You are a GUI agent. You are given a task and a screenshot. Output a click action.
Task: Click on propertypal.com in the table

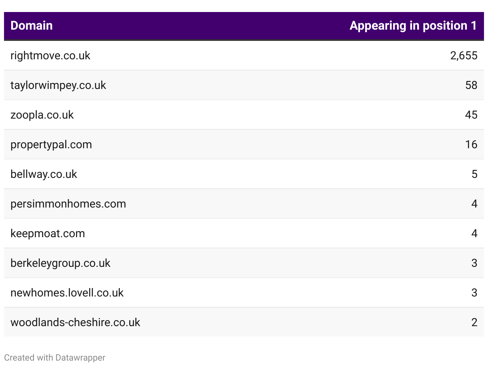[x=51, y=144]
